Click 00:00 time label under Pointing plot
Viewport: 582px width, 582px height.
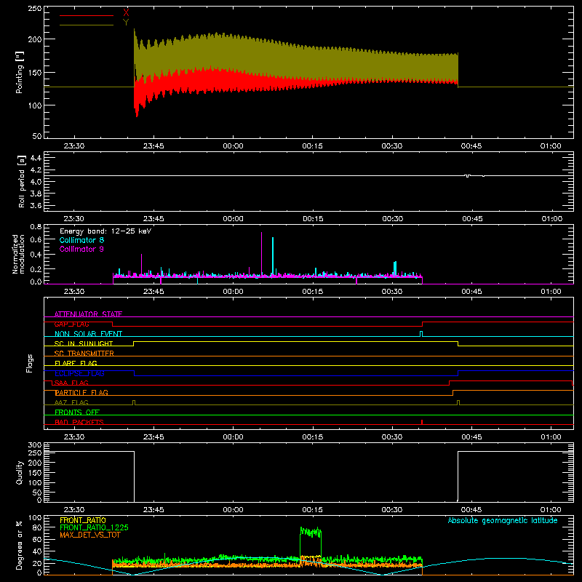233,146
